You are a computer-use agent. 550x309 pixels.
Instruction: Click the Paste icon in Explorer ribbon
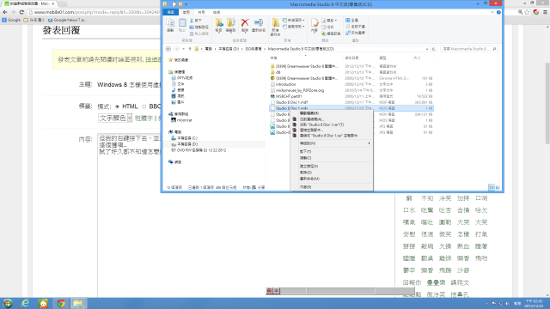tap(182, 23)
